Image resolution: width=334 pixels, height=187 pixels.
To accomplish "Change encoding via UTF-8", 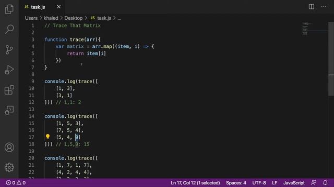I will pyautogui.click(x=259, y=183).
